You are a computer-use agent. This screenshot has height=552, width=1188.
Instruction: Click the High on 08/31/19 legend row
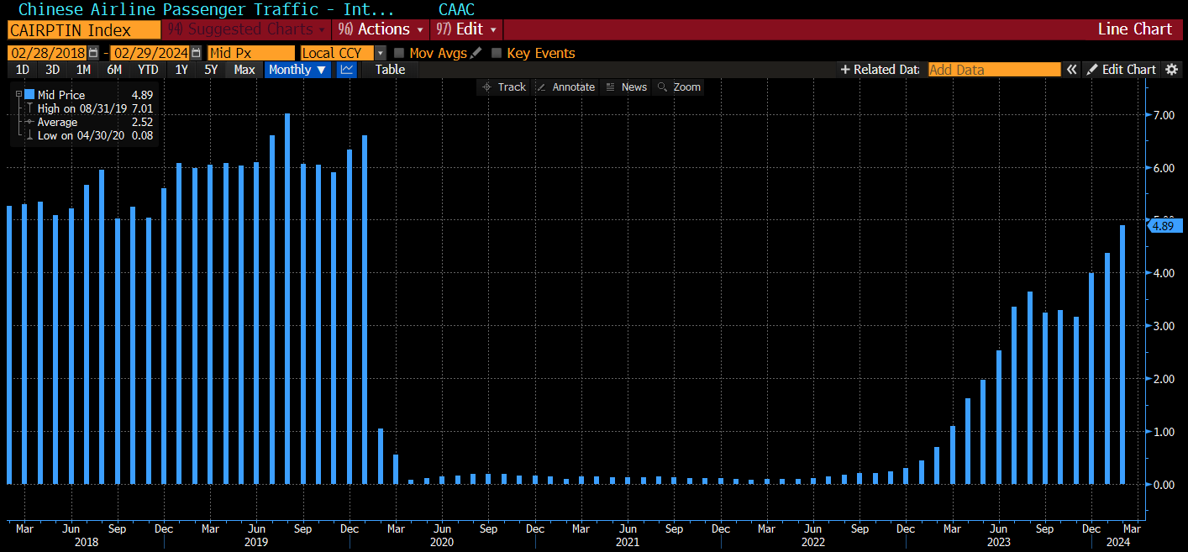pos(89,108)
